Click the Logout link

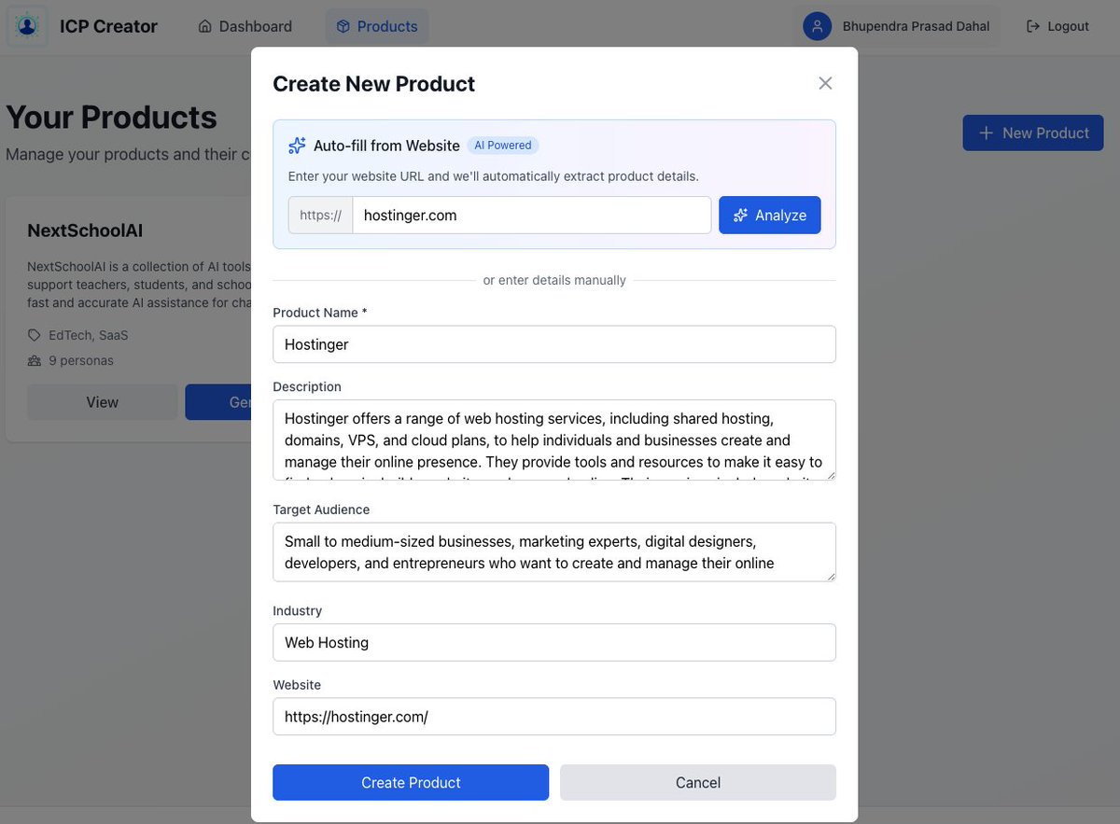click(1057, 26)
